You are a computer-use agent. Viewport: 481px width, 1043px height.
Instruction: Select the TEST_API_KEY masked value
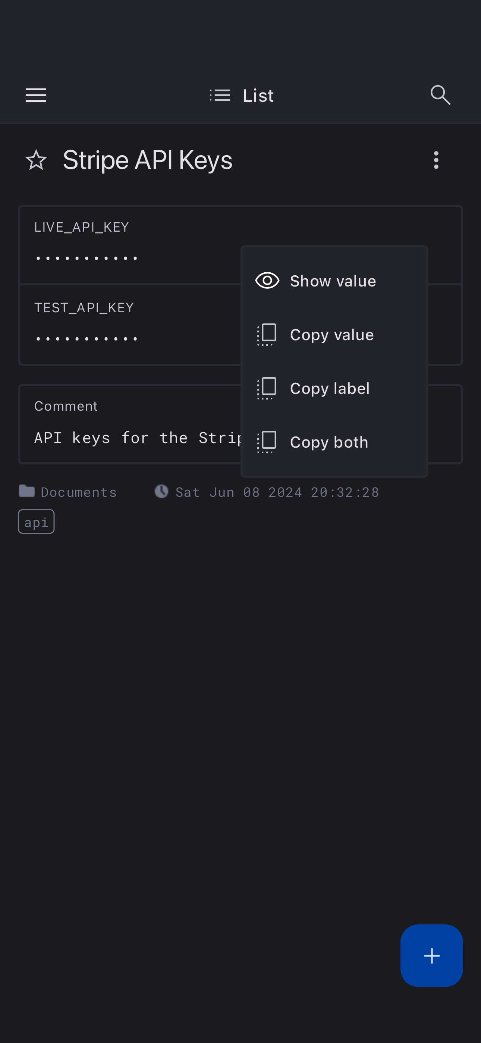(x=87, y=338)
